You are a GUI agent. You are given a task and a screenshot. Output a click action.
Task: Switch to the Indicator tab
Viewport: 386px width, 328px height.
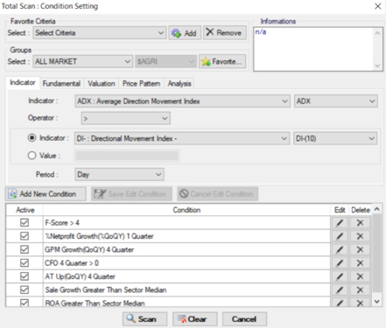pos(23,82)
